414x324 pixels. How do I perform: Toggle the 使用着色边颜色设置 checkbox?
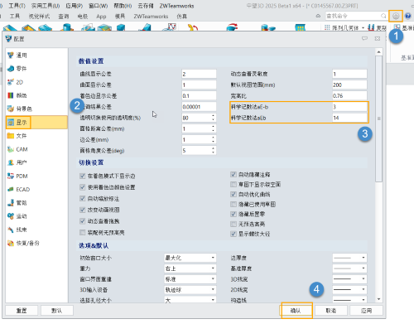click(x=82, y=187)
